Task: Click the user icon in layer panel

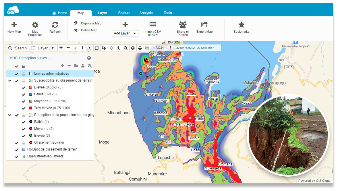Action: (83, 66)
